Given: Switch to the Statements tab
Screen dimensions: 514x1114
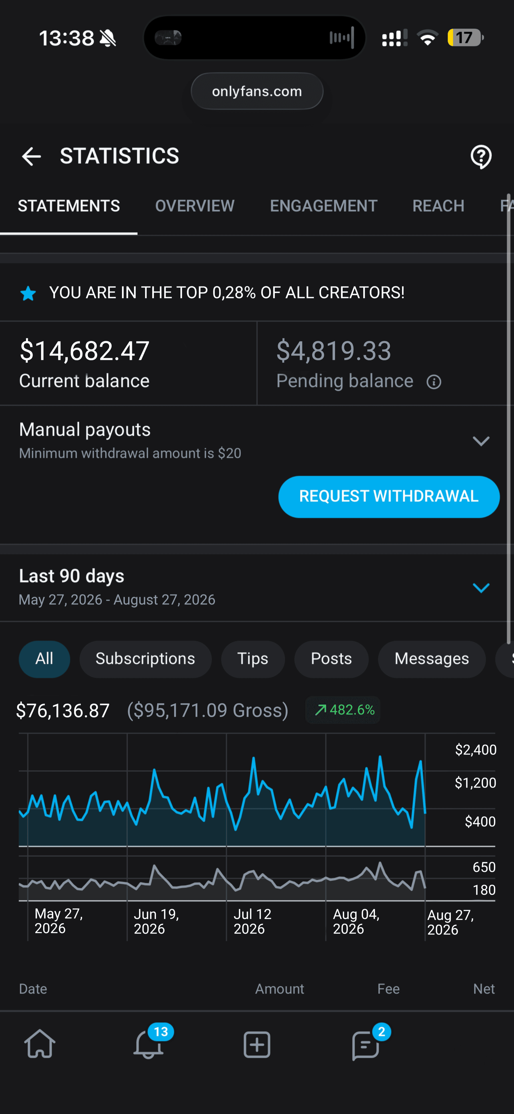Looking at the screenshot, I should (x=69, y=206).
